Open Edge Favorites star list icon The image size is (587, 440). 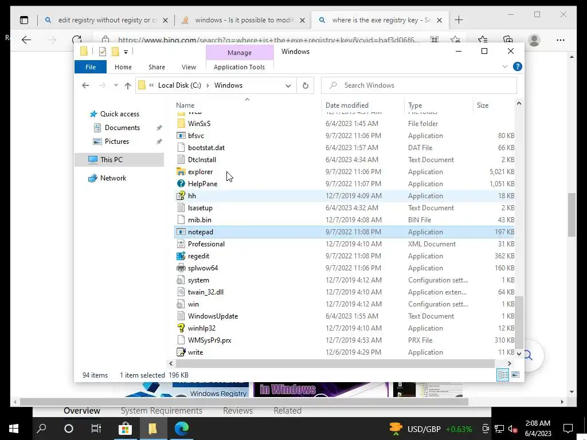click(x=483, y=40)
